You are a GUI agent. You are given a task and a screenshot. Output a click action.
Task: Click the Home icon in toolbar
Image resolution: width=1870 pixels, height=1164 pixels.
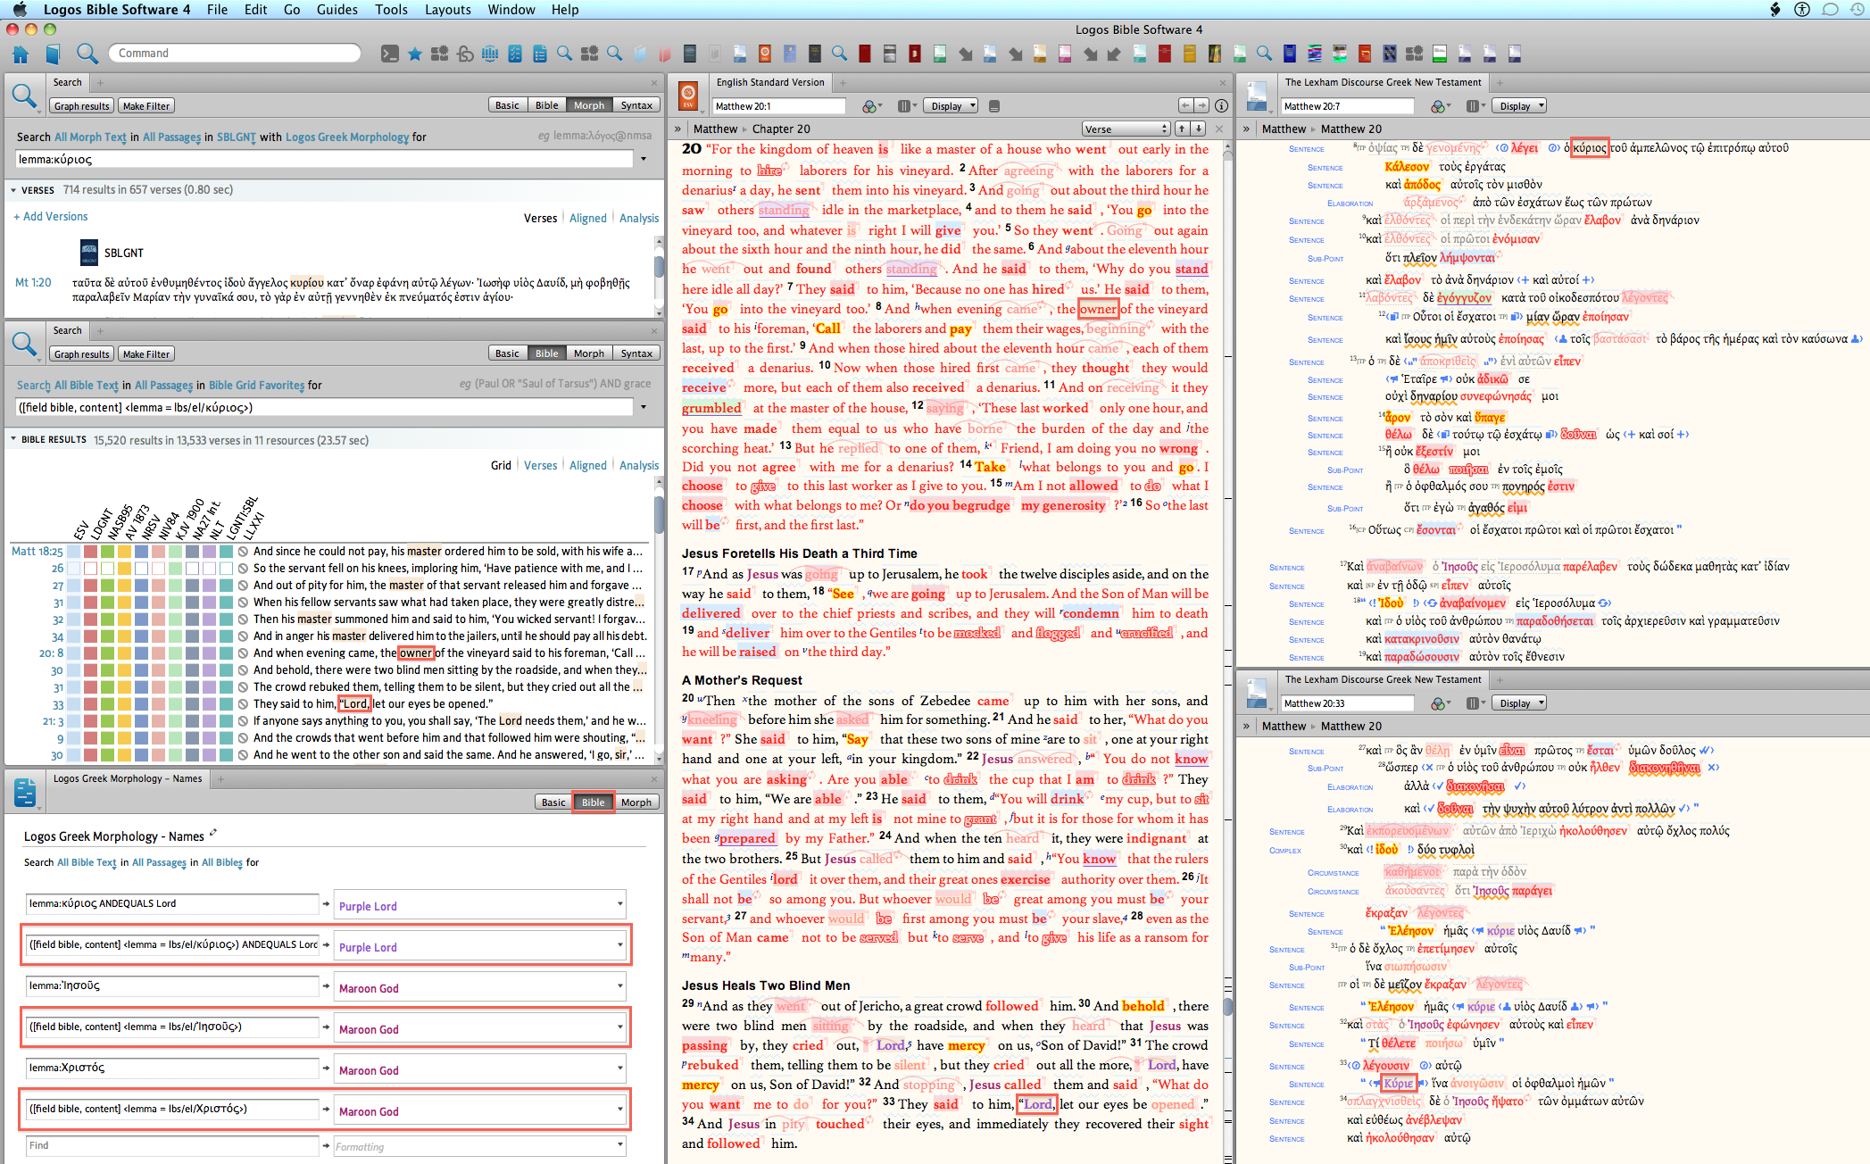pyautogui.click(x=21, y=54)
